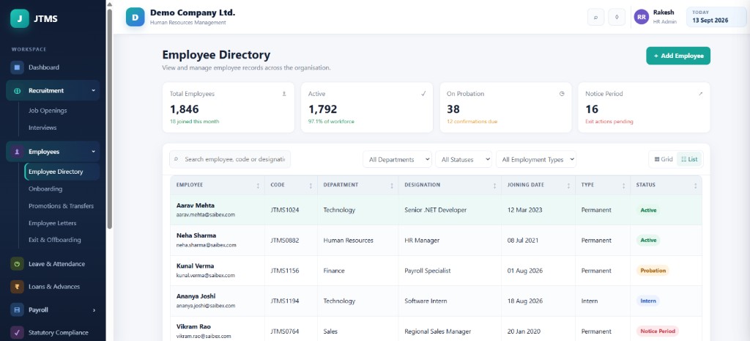Click the 'Exit actions pending' text

609,122
